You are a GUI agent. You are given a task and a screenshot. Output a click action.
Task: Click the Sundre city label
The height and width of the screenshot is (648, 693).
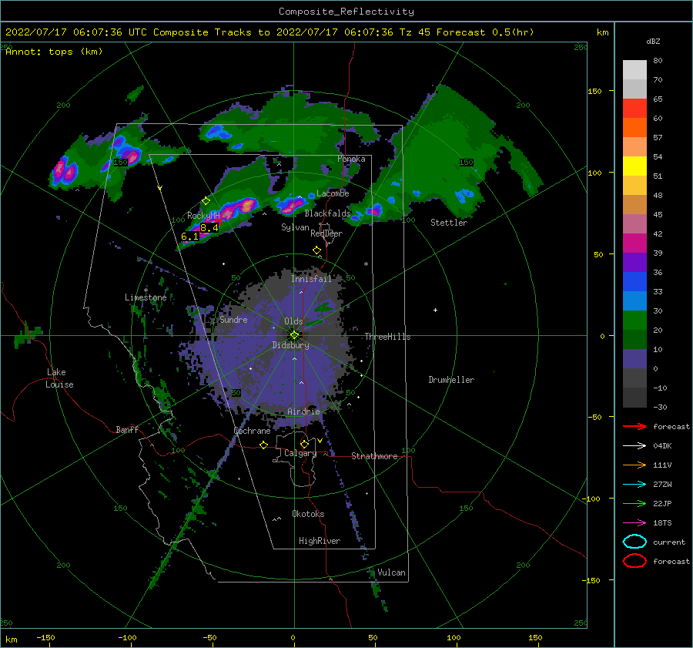[233, 319]
